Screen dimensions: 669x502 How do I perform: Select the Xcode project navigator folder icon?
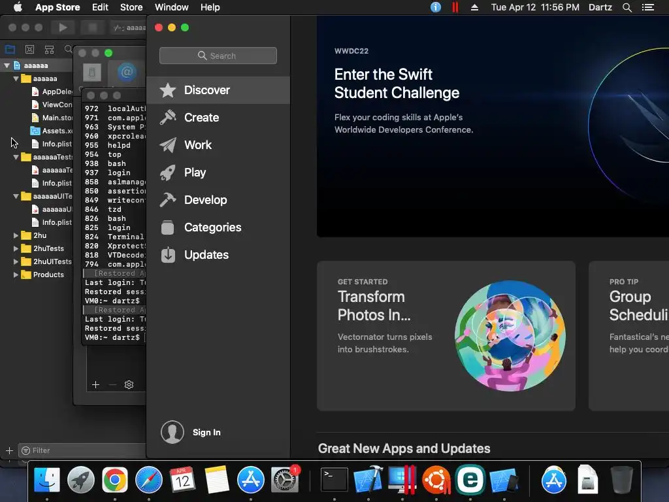10,49
